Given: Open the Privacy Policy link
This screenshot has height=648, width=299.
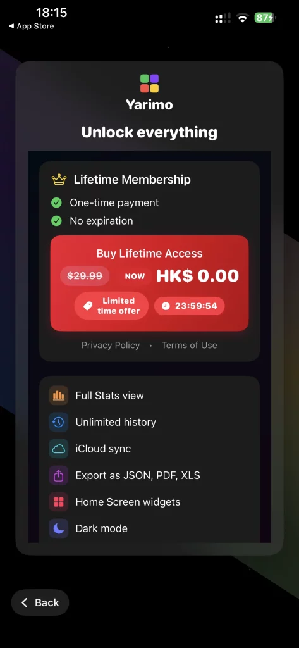Looking at the screenshot, I should click(111, 345).
